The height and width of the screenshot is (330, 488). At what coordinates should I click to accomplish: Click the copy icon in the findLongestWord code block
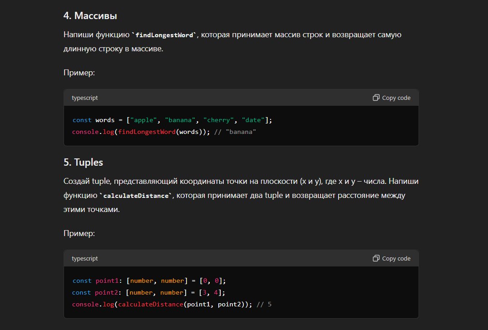coord(376,98)
